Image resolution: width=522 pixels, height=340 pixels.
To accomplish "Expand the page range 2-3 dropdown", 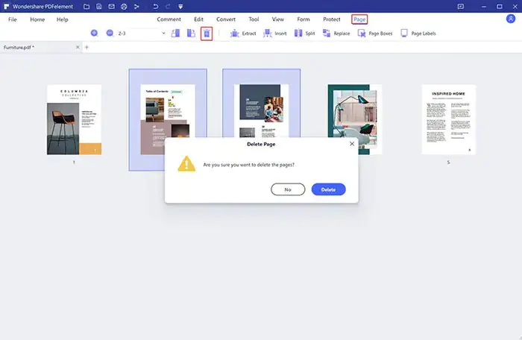I will coord(163,34).
